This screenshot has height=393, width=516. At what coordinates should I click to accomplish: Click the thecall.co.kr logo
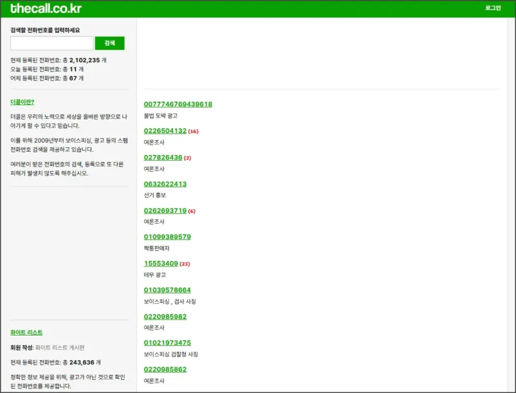point(46,9)
